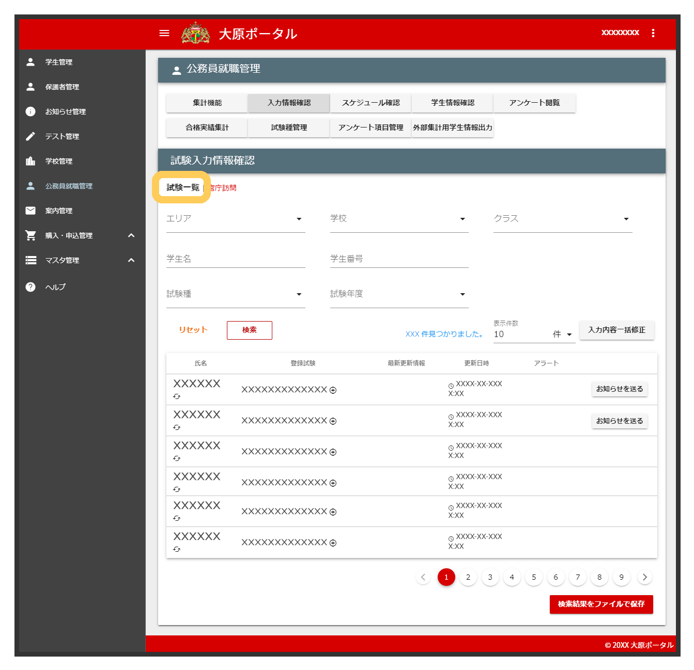The height and width of the screenshot is (670, 694).
Task: Click the sync icon in last table row
Action: (x=177, y=549)
